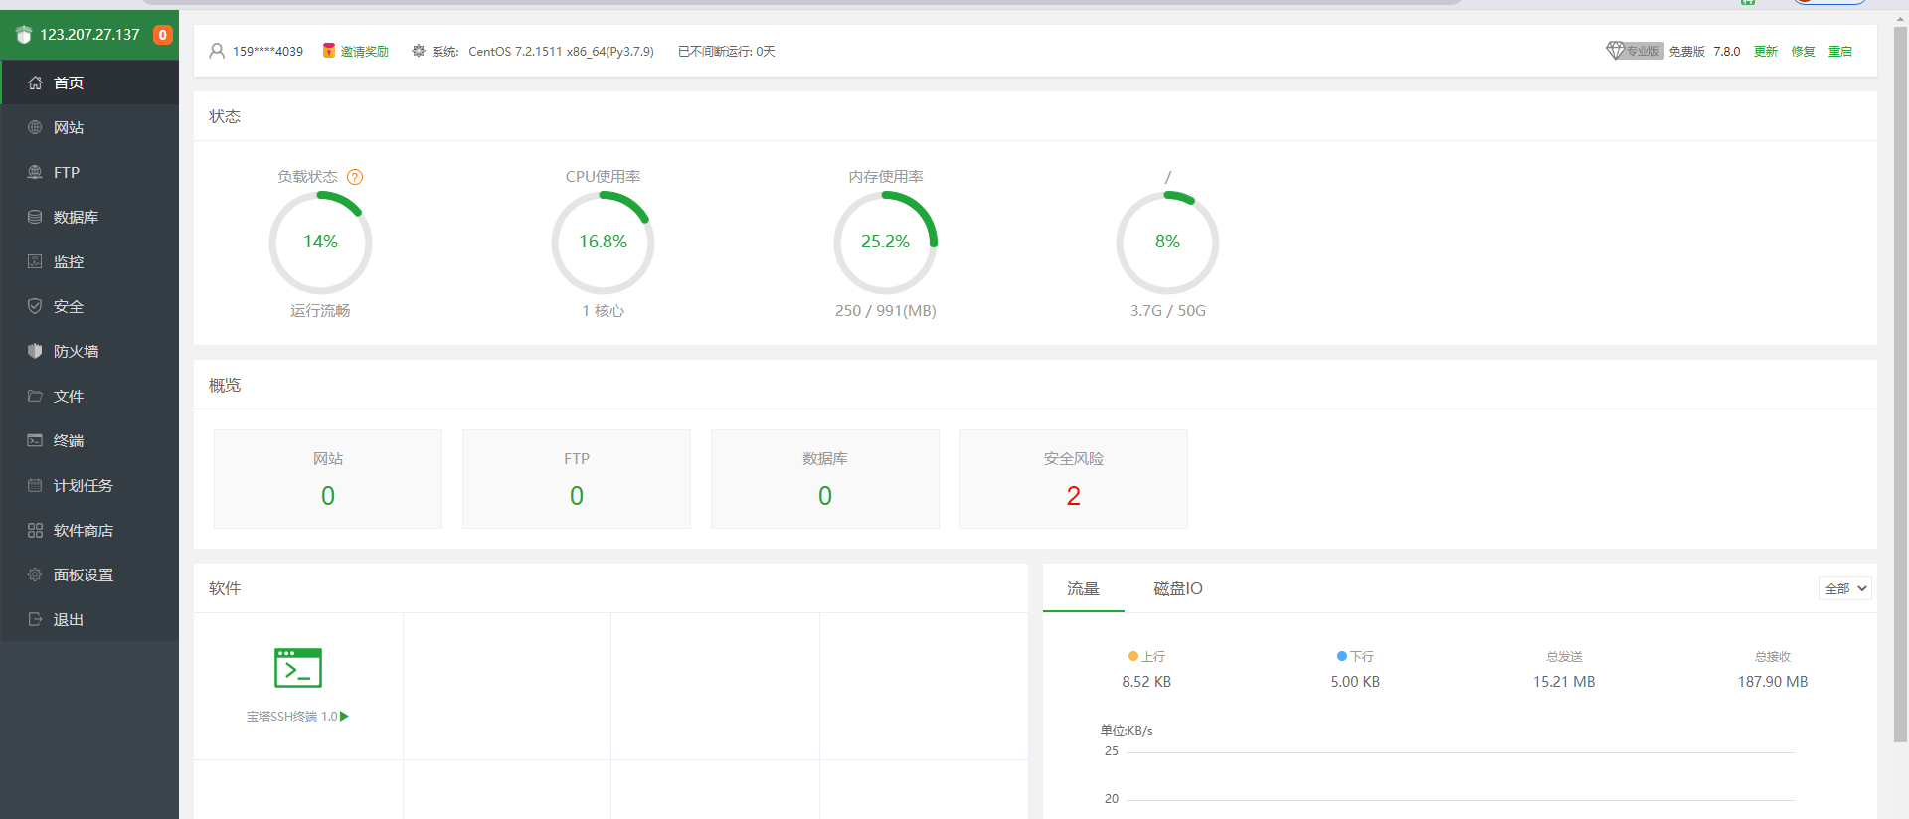Click the globe icon beside 网站
1909x819 pixels.
coord(35,127)
